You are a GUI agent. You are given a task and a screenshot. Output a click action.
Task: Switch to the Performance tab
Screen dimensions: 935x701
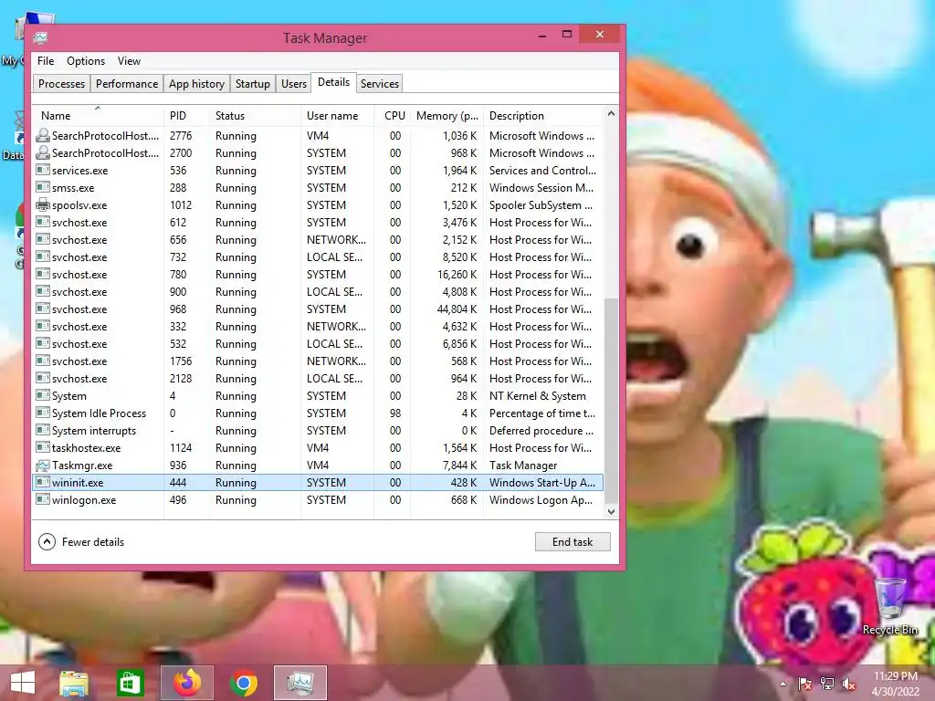coord(127,83)
